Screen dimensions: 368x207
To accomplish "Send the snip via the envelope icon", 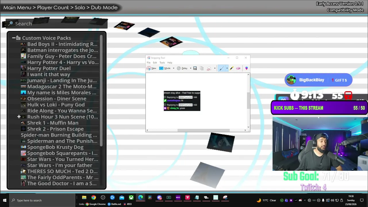I will 209,68.
